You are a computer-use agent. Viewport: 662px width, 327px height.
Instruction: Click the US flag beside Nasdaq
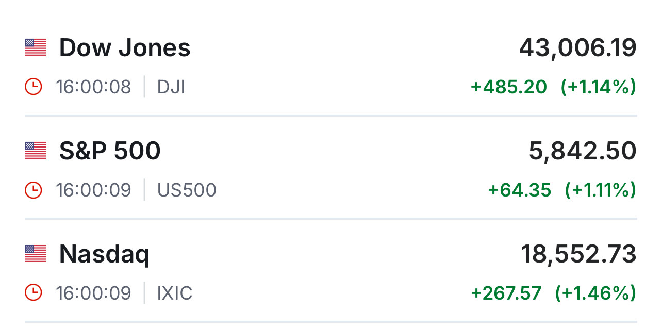click(36, 254)
